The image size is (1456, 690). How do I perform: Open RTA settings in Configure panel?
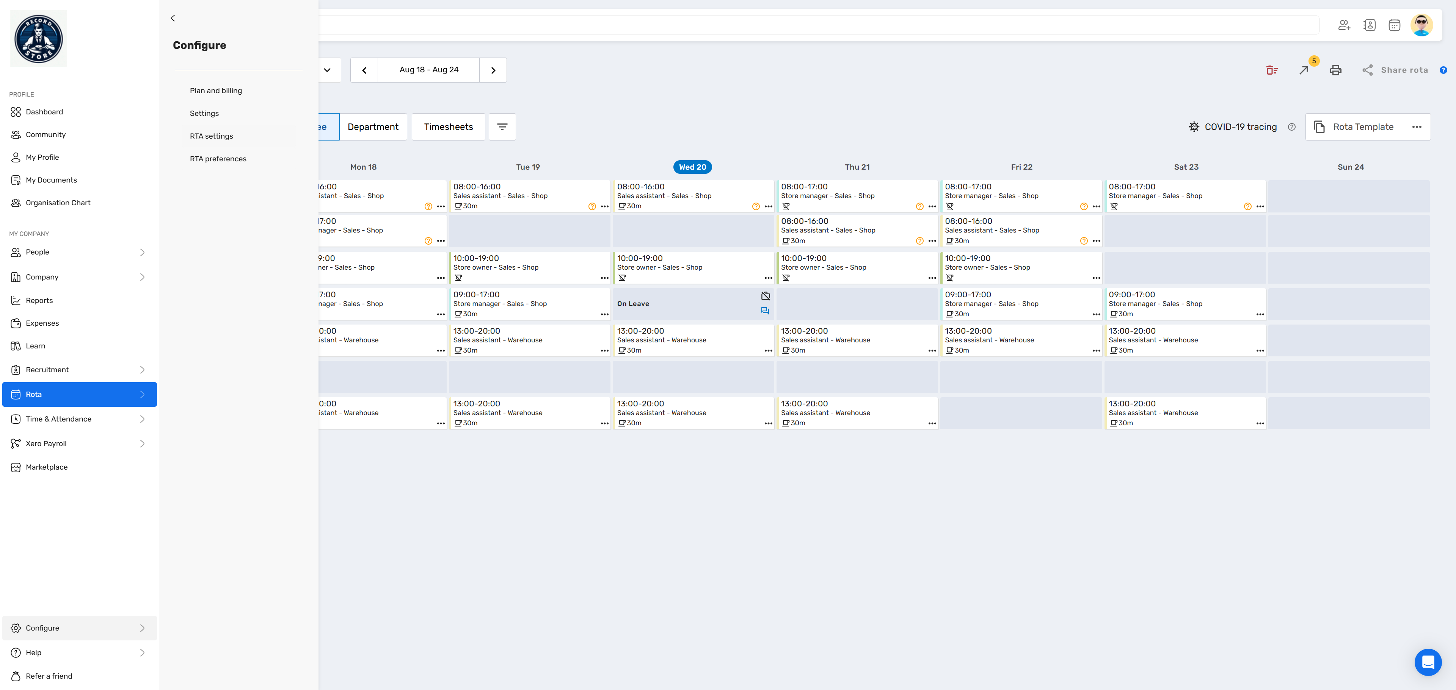pyautogui.click(x=212, y=136)
